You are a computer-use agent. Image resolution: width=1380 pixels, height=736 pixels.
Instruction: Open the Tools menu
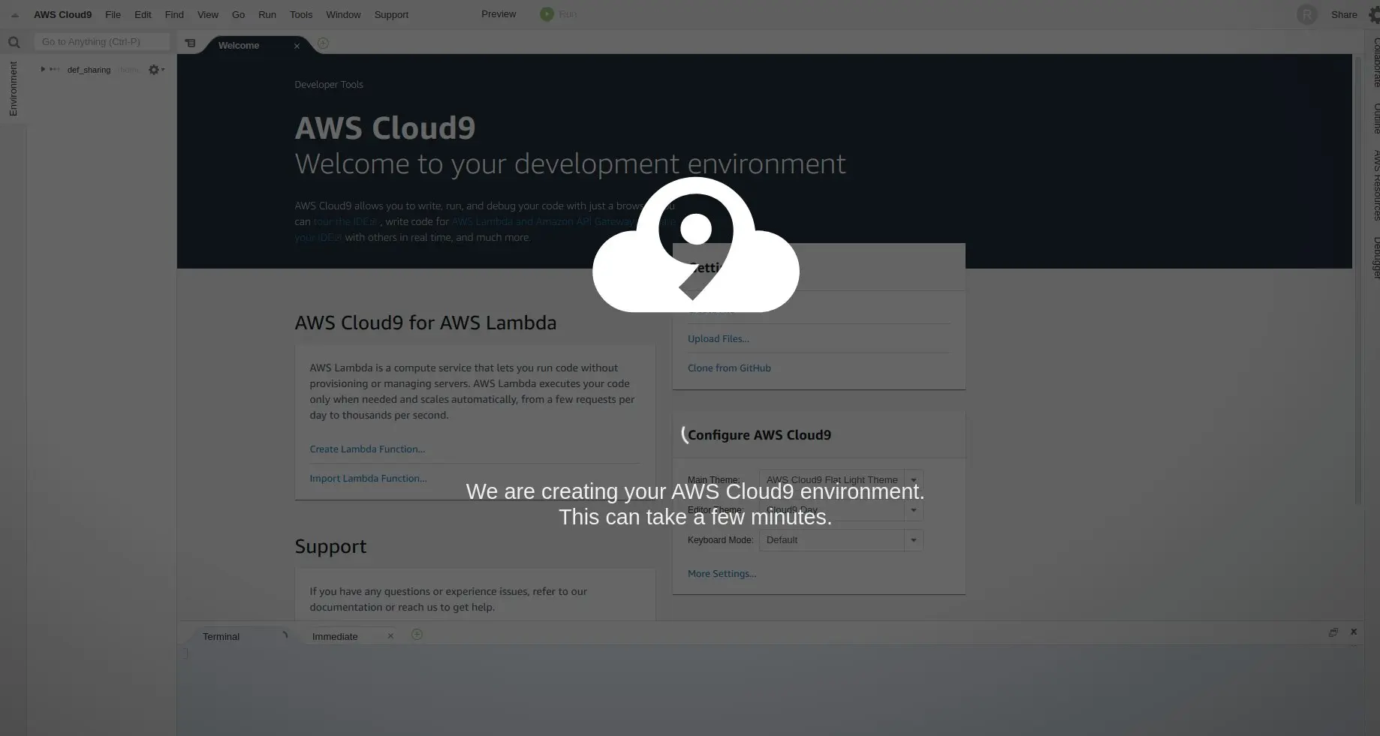click(301, 14)
